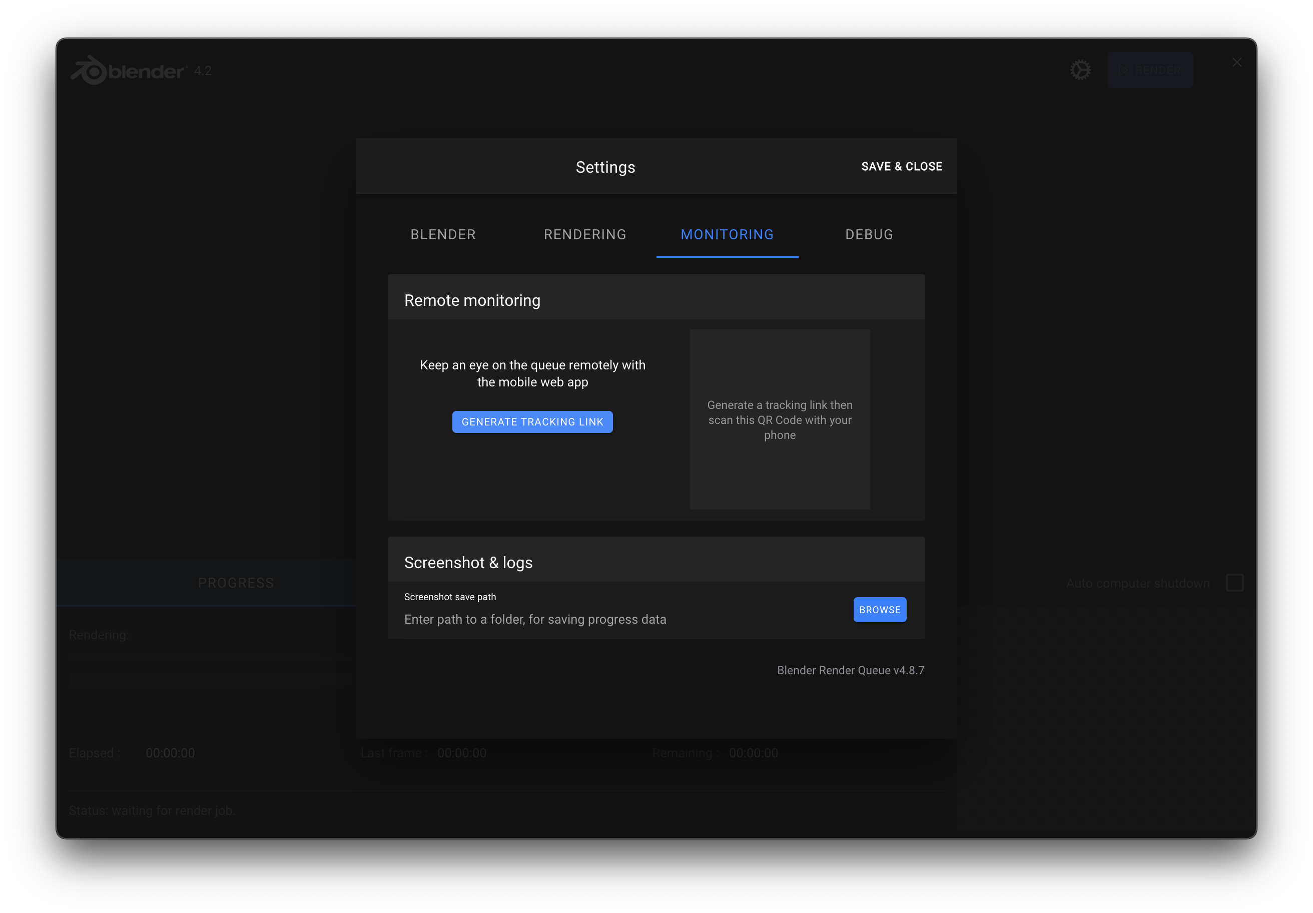The height and width of the screenshot is (913, 1313).
Task: Click the Blender logo
Action: [x=128, y=71]
